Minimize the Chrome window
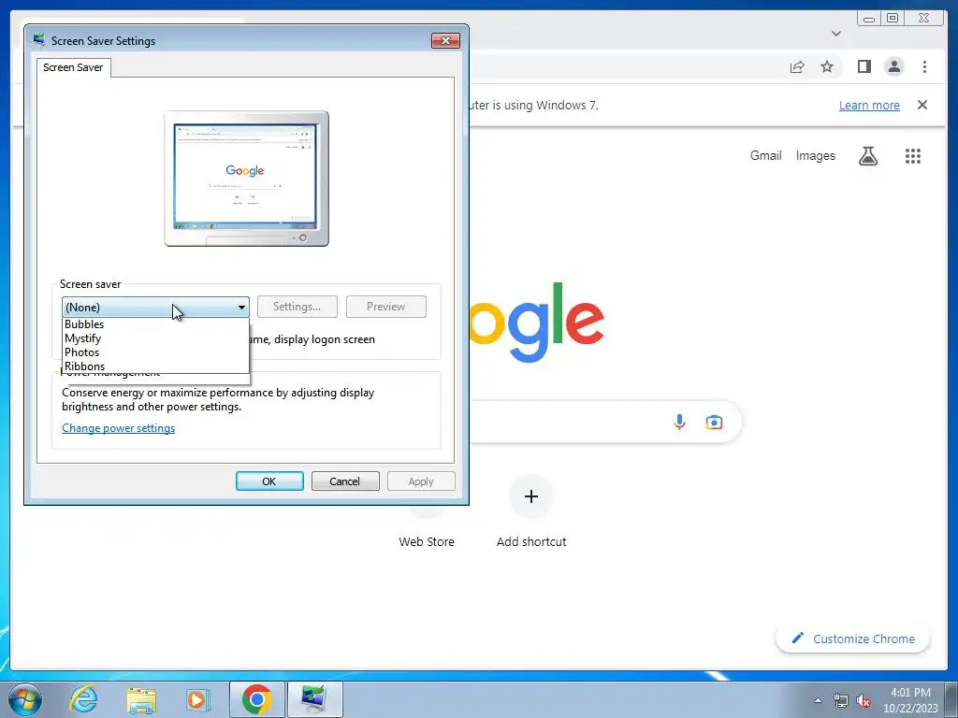This screenshot has width=958, height=718. click(x=869, y=19)
